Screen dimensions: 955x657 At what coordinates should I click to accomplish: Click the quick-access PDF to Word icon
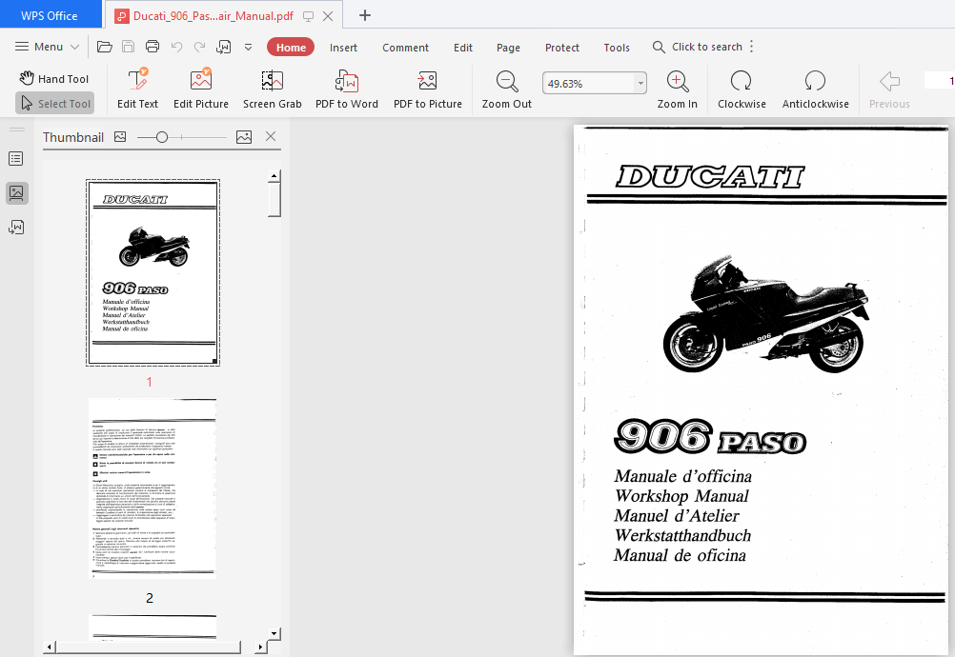pyautogui.click(x=224, y=47)
